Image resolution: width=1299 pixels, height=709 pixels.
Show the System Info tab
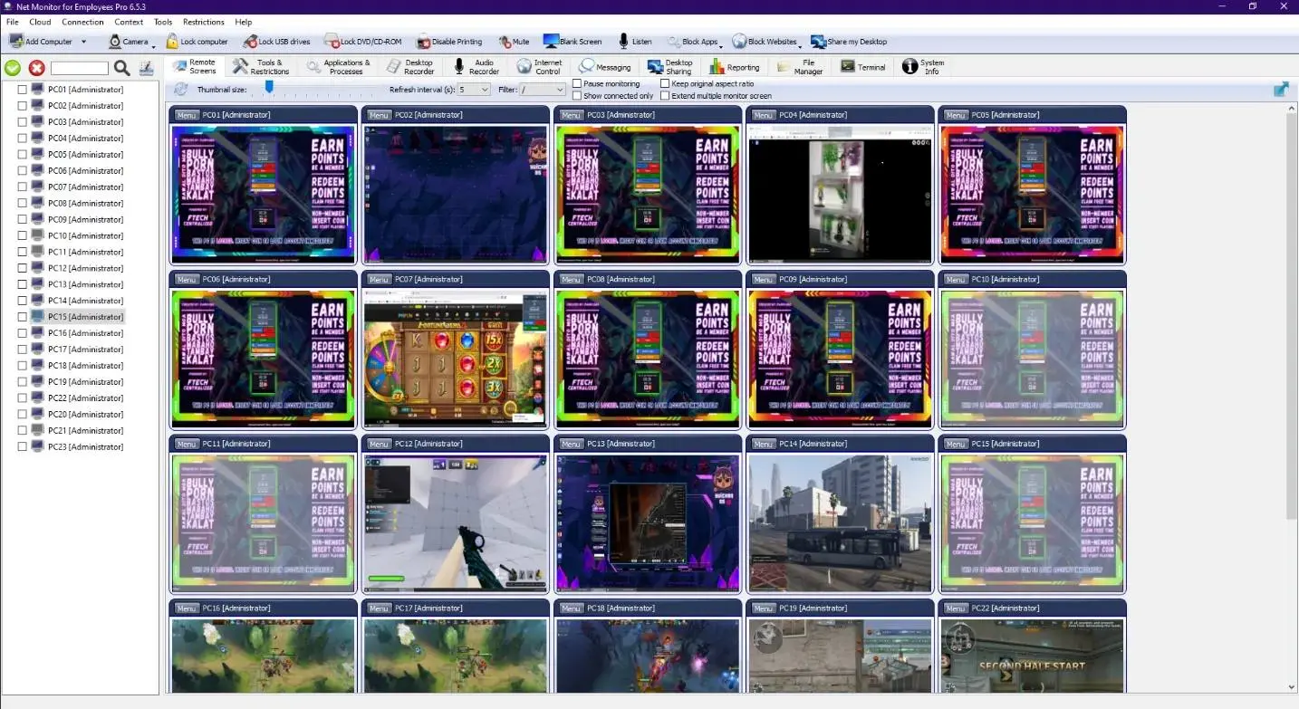(924, 67)
